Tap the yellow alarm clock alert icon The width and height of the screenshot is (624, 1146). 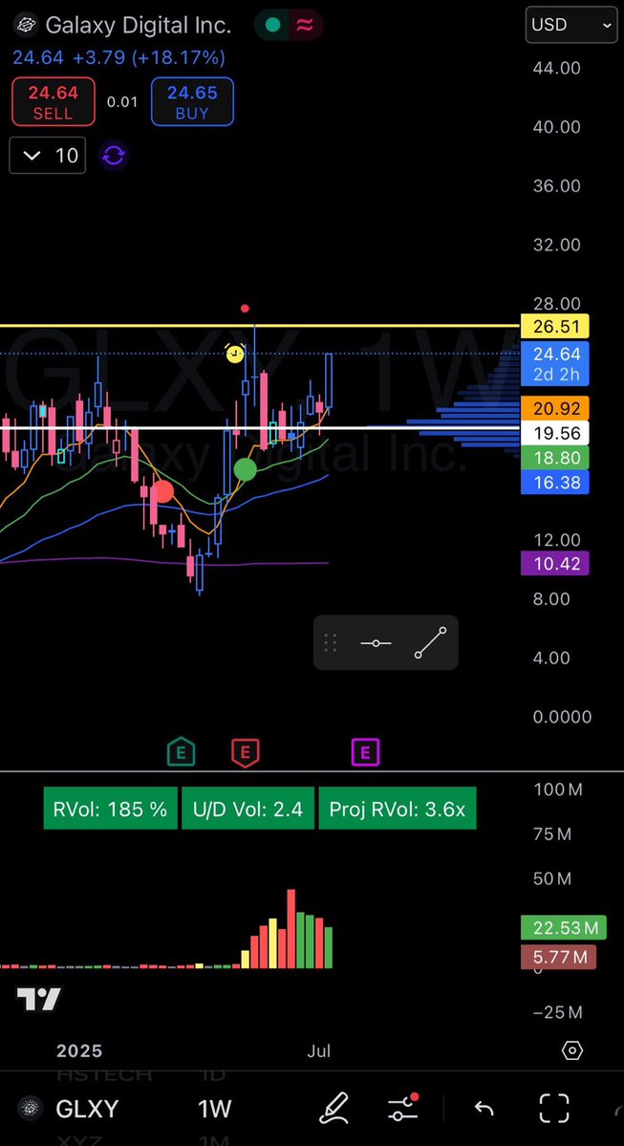coord(234,354)
